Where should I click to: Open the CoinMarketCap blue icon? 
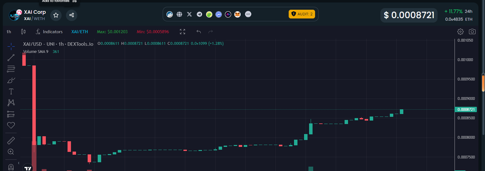[x=219, y=14]
